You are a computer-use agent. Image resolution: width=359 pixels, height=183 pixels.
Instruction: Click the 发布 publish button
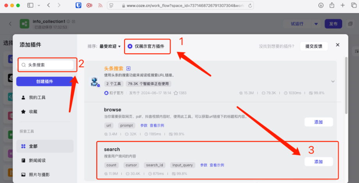[333, 23]
